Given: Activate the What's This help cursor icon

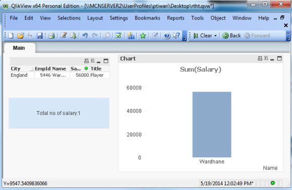Looking at the screenshot, I should pos(177,36).
